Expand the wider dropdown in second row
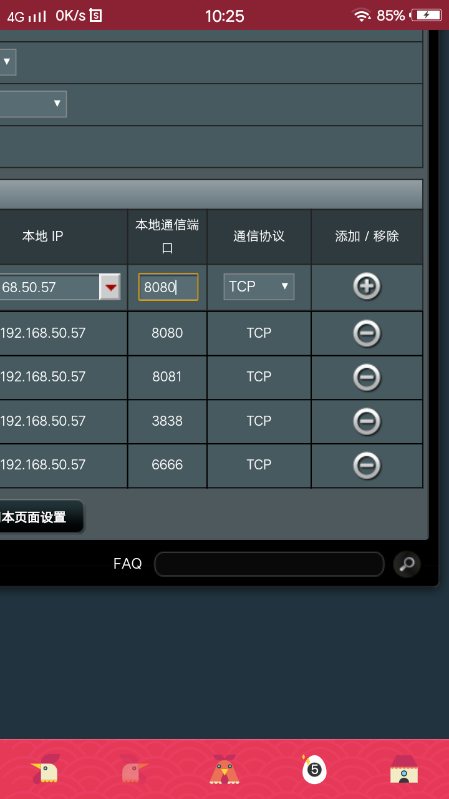Screen dimensions: 449x799 [33, 104]
